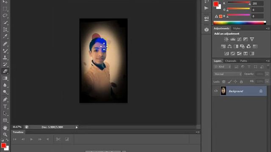
Task: Select the Dodge tool
Action: [x=5, y=92]
